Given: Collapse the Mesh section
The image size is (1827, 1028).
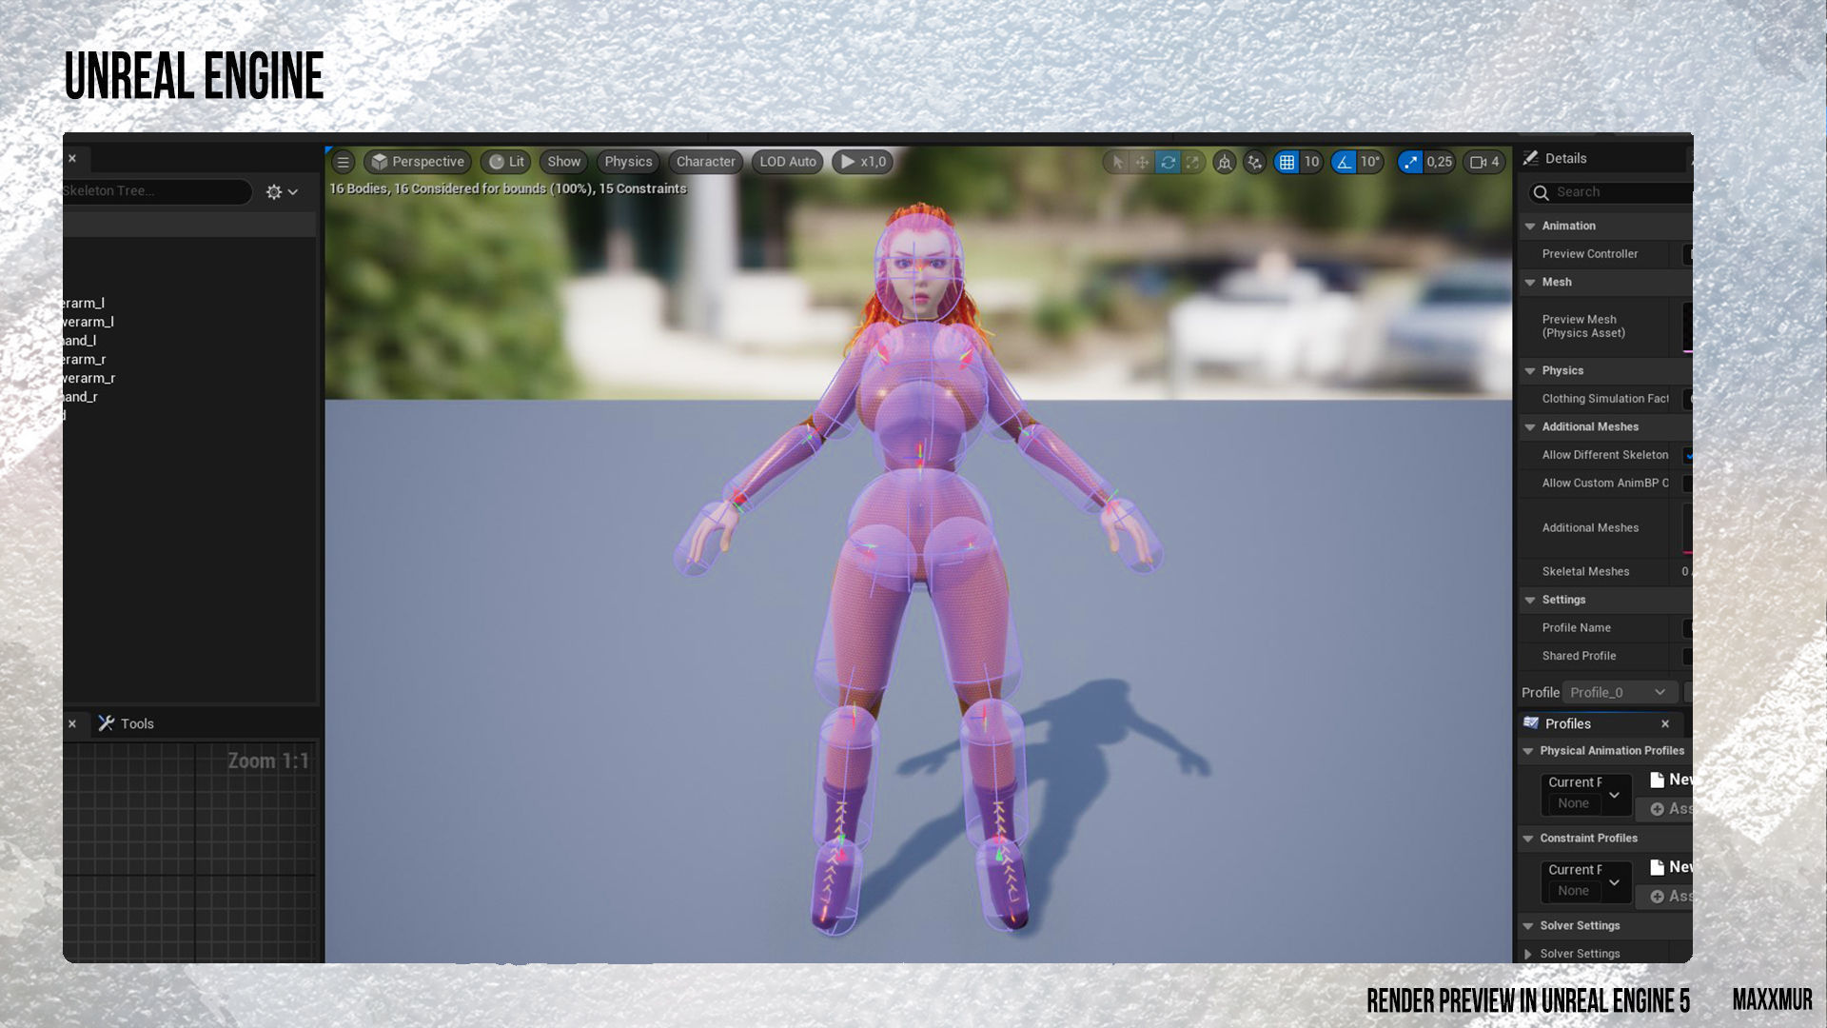Looking at the screenshot, I should pyautogui.click(x=1530, y=283).
